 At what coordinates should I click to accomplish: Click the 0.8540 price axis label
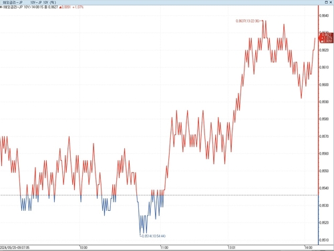pos(324,188)
